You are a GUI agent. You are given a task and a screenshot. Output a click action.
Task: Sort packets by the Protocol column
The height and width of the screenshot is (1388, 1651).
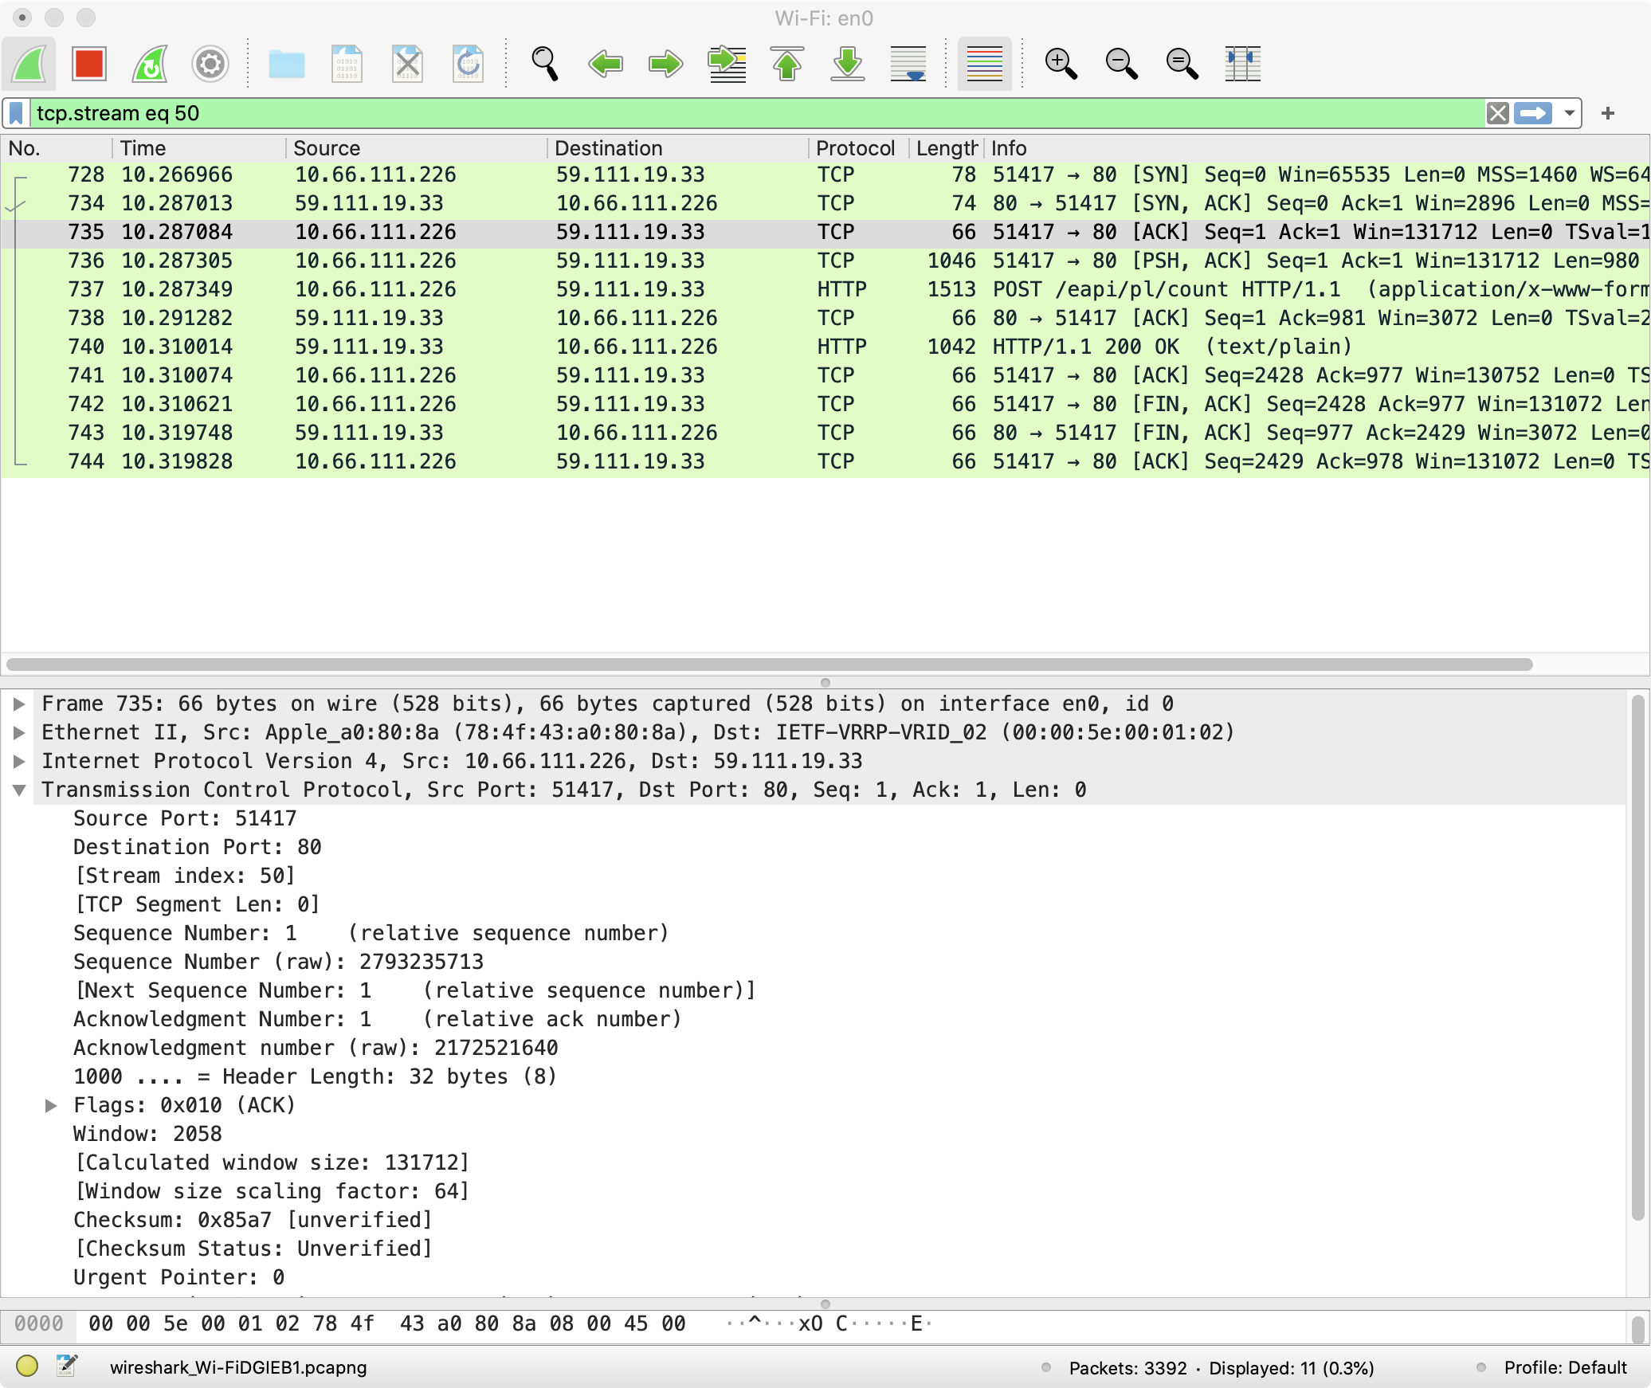point(855,148)
